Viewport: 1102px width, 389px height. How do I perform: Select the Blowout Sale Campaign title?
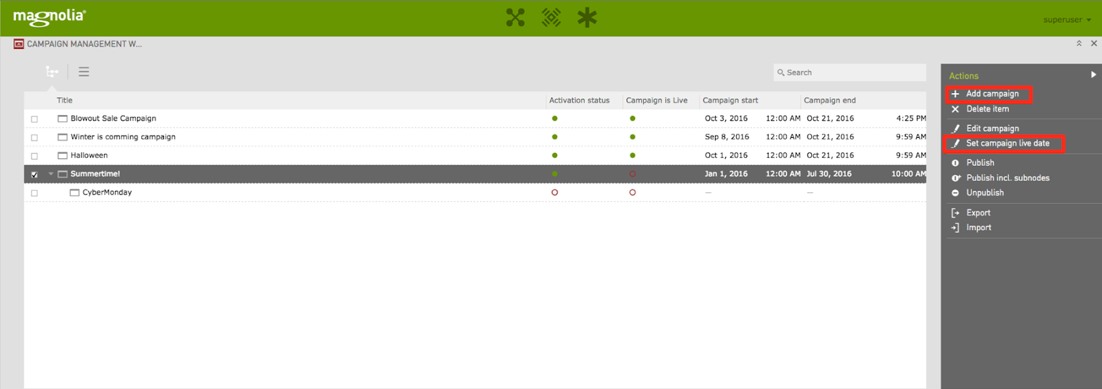pos(114,118)
